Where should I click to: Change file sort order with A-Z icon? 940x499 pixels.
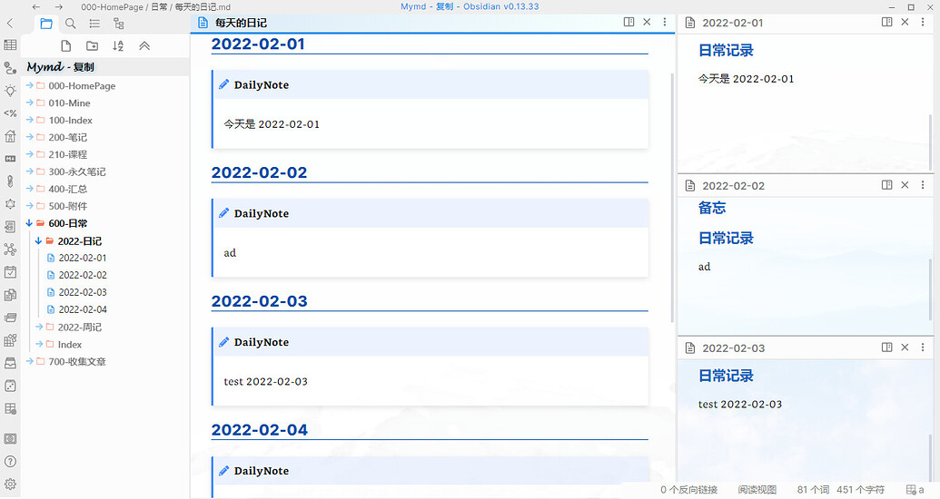(x=118, y=45)
